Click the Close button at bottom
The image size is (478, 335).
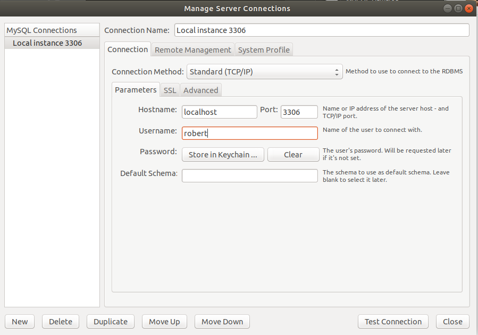(452, 322)
